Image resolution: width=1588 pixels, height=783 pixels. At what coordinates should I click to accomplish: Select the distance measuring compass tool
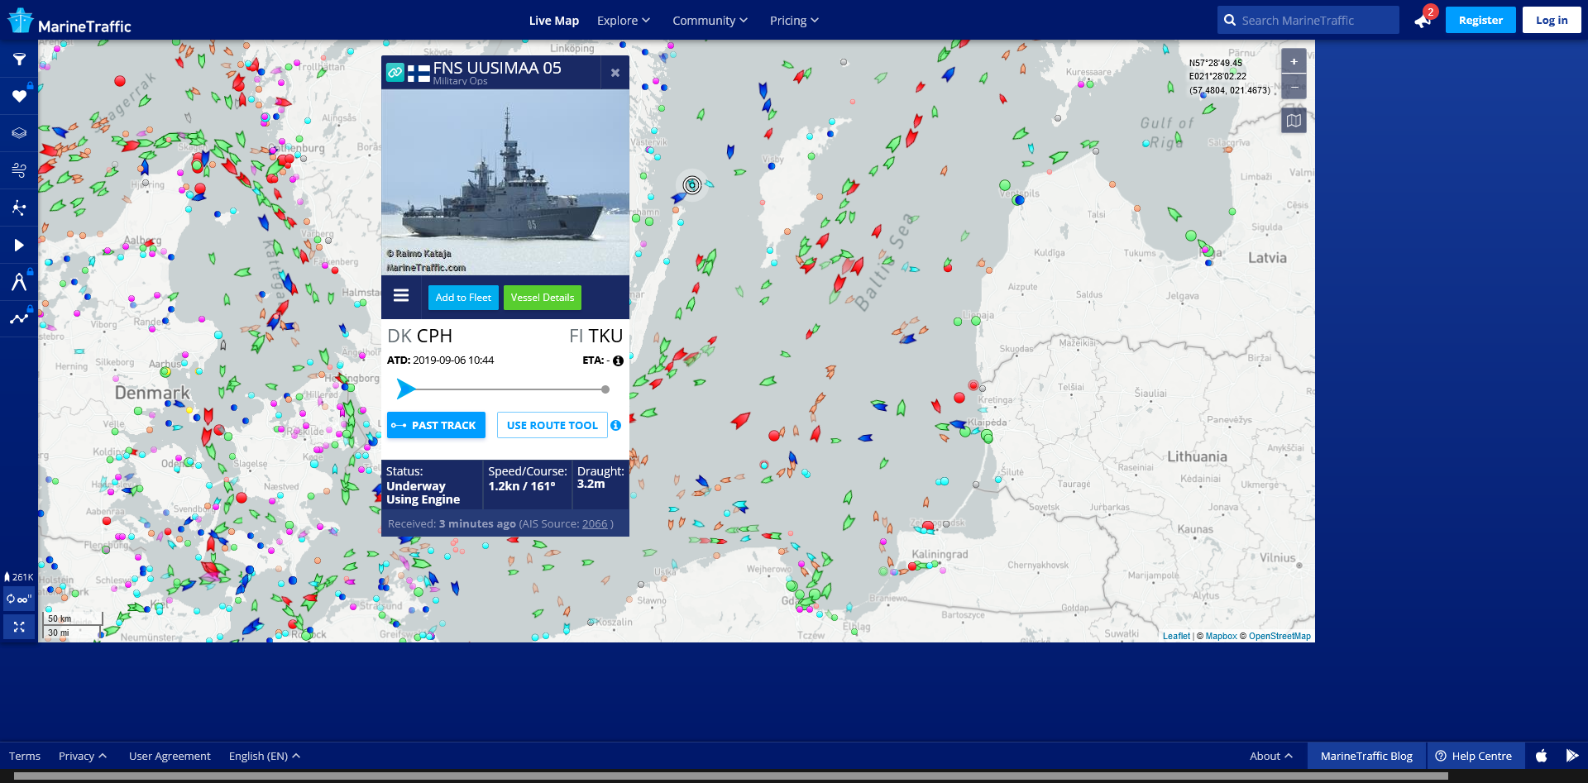point(19,282)
